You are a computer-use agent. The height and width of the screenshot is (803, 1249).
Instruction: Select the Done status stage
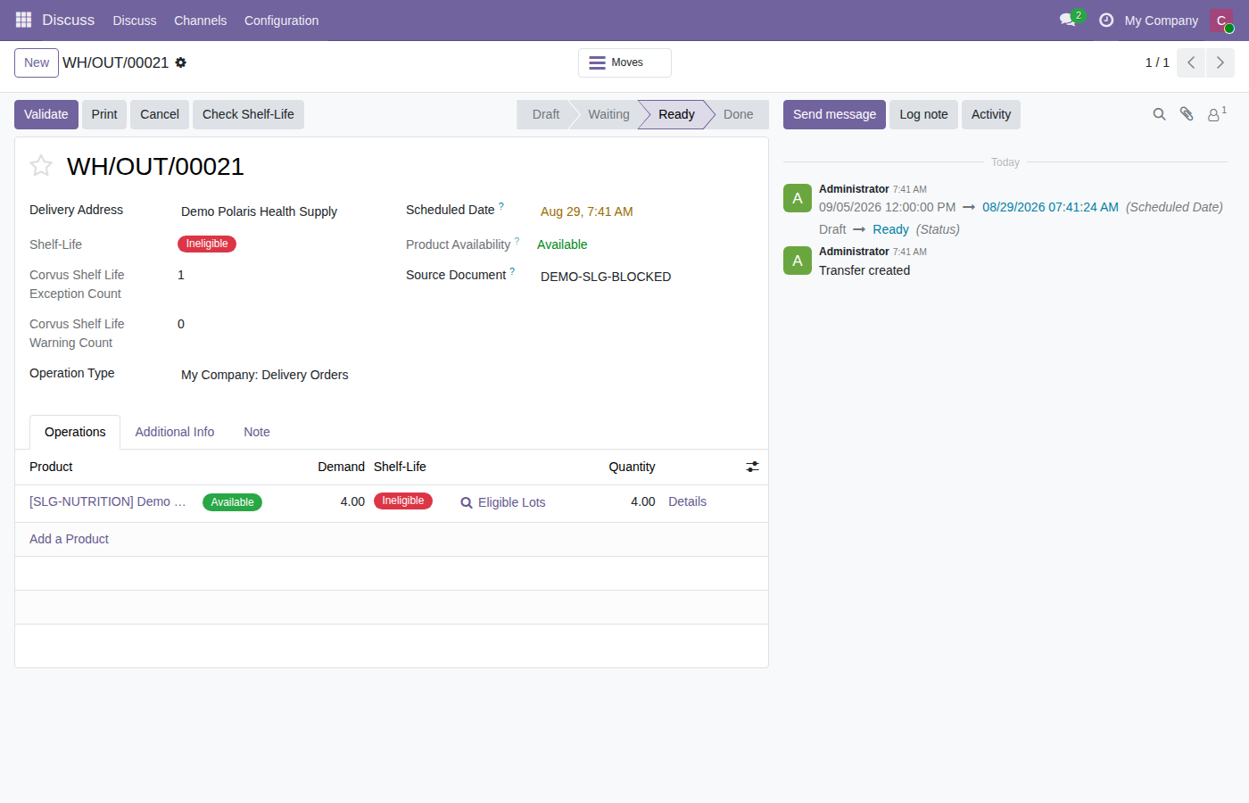(739, 114)
